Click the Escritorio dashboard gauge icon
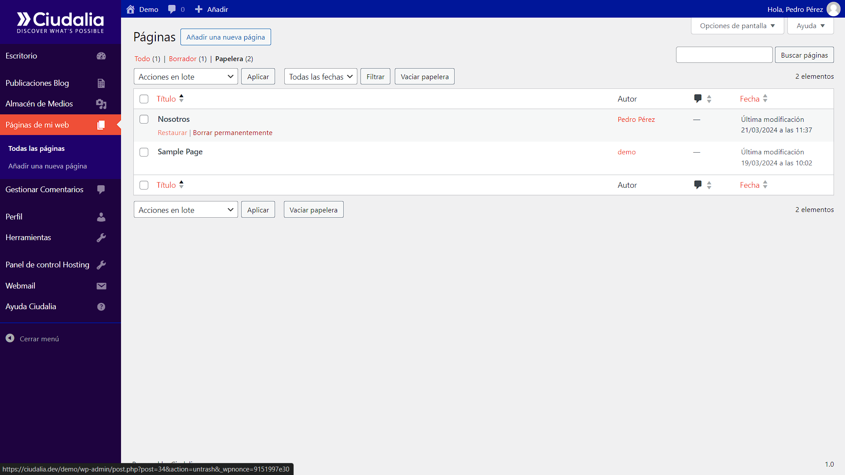The width and height of the screenshot is (845, 475). (x=101, y=56)
